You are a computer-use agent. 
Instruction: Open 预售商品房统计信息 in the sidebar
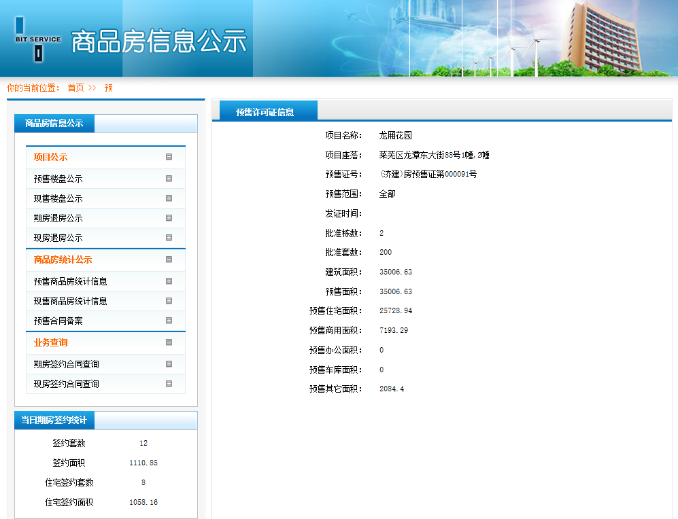[x=71, y=281]
